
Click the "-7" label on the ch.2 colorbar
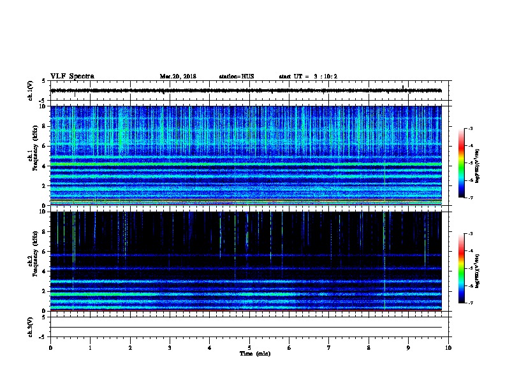click(470, 303)
